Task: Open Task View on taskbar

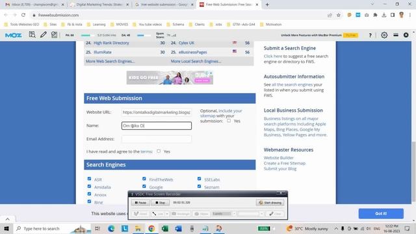Action: pyautogui.click(x=97, y=228)
